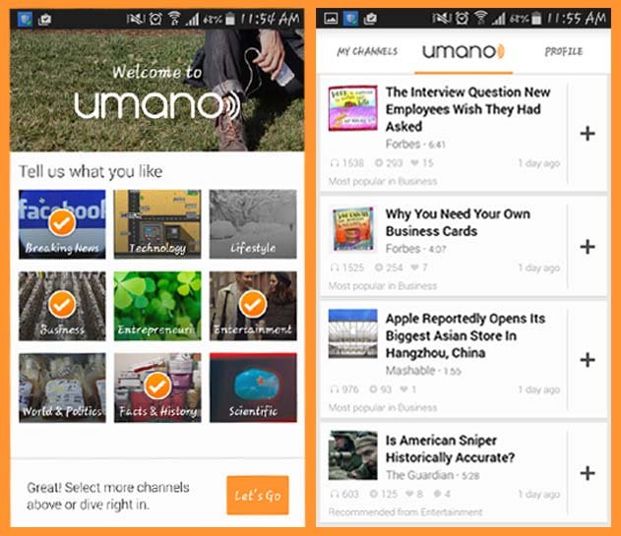Screen dimensions: 621x536
Task: Tap the Wi-Fi icon in left status bar
Action: [174, 19]
